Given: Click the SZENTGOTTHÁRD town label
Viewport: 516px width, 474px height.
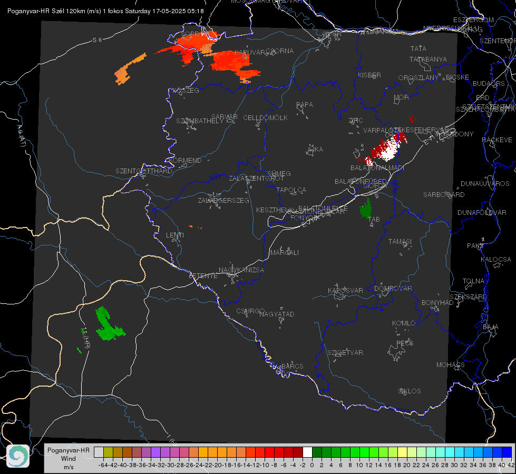Looking at the screenshot, I should 144,171.
